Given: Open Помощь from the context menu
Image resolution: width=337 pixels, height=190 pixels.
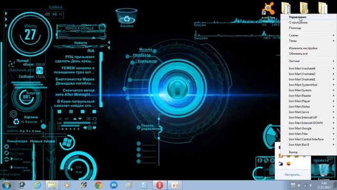Looking at the screenshot, I should tap(309, 28).
